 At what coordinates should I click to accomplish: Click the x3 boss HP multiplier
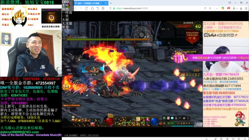coord(146,37)
